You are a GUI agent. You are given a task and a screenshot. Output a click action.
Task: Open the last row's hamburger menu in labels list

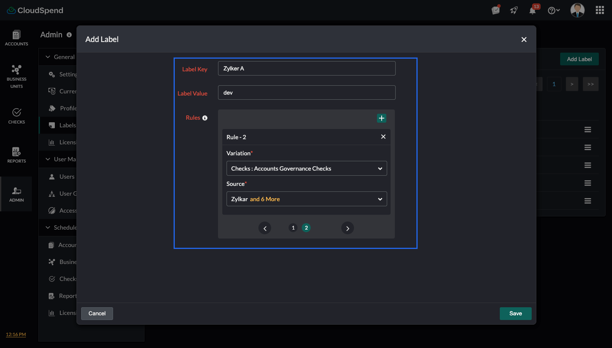pos(588,201)
